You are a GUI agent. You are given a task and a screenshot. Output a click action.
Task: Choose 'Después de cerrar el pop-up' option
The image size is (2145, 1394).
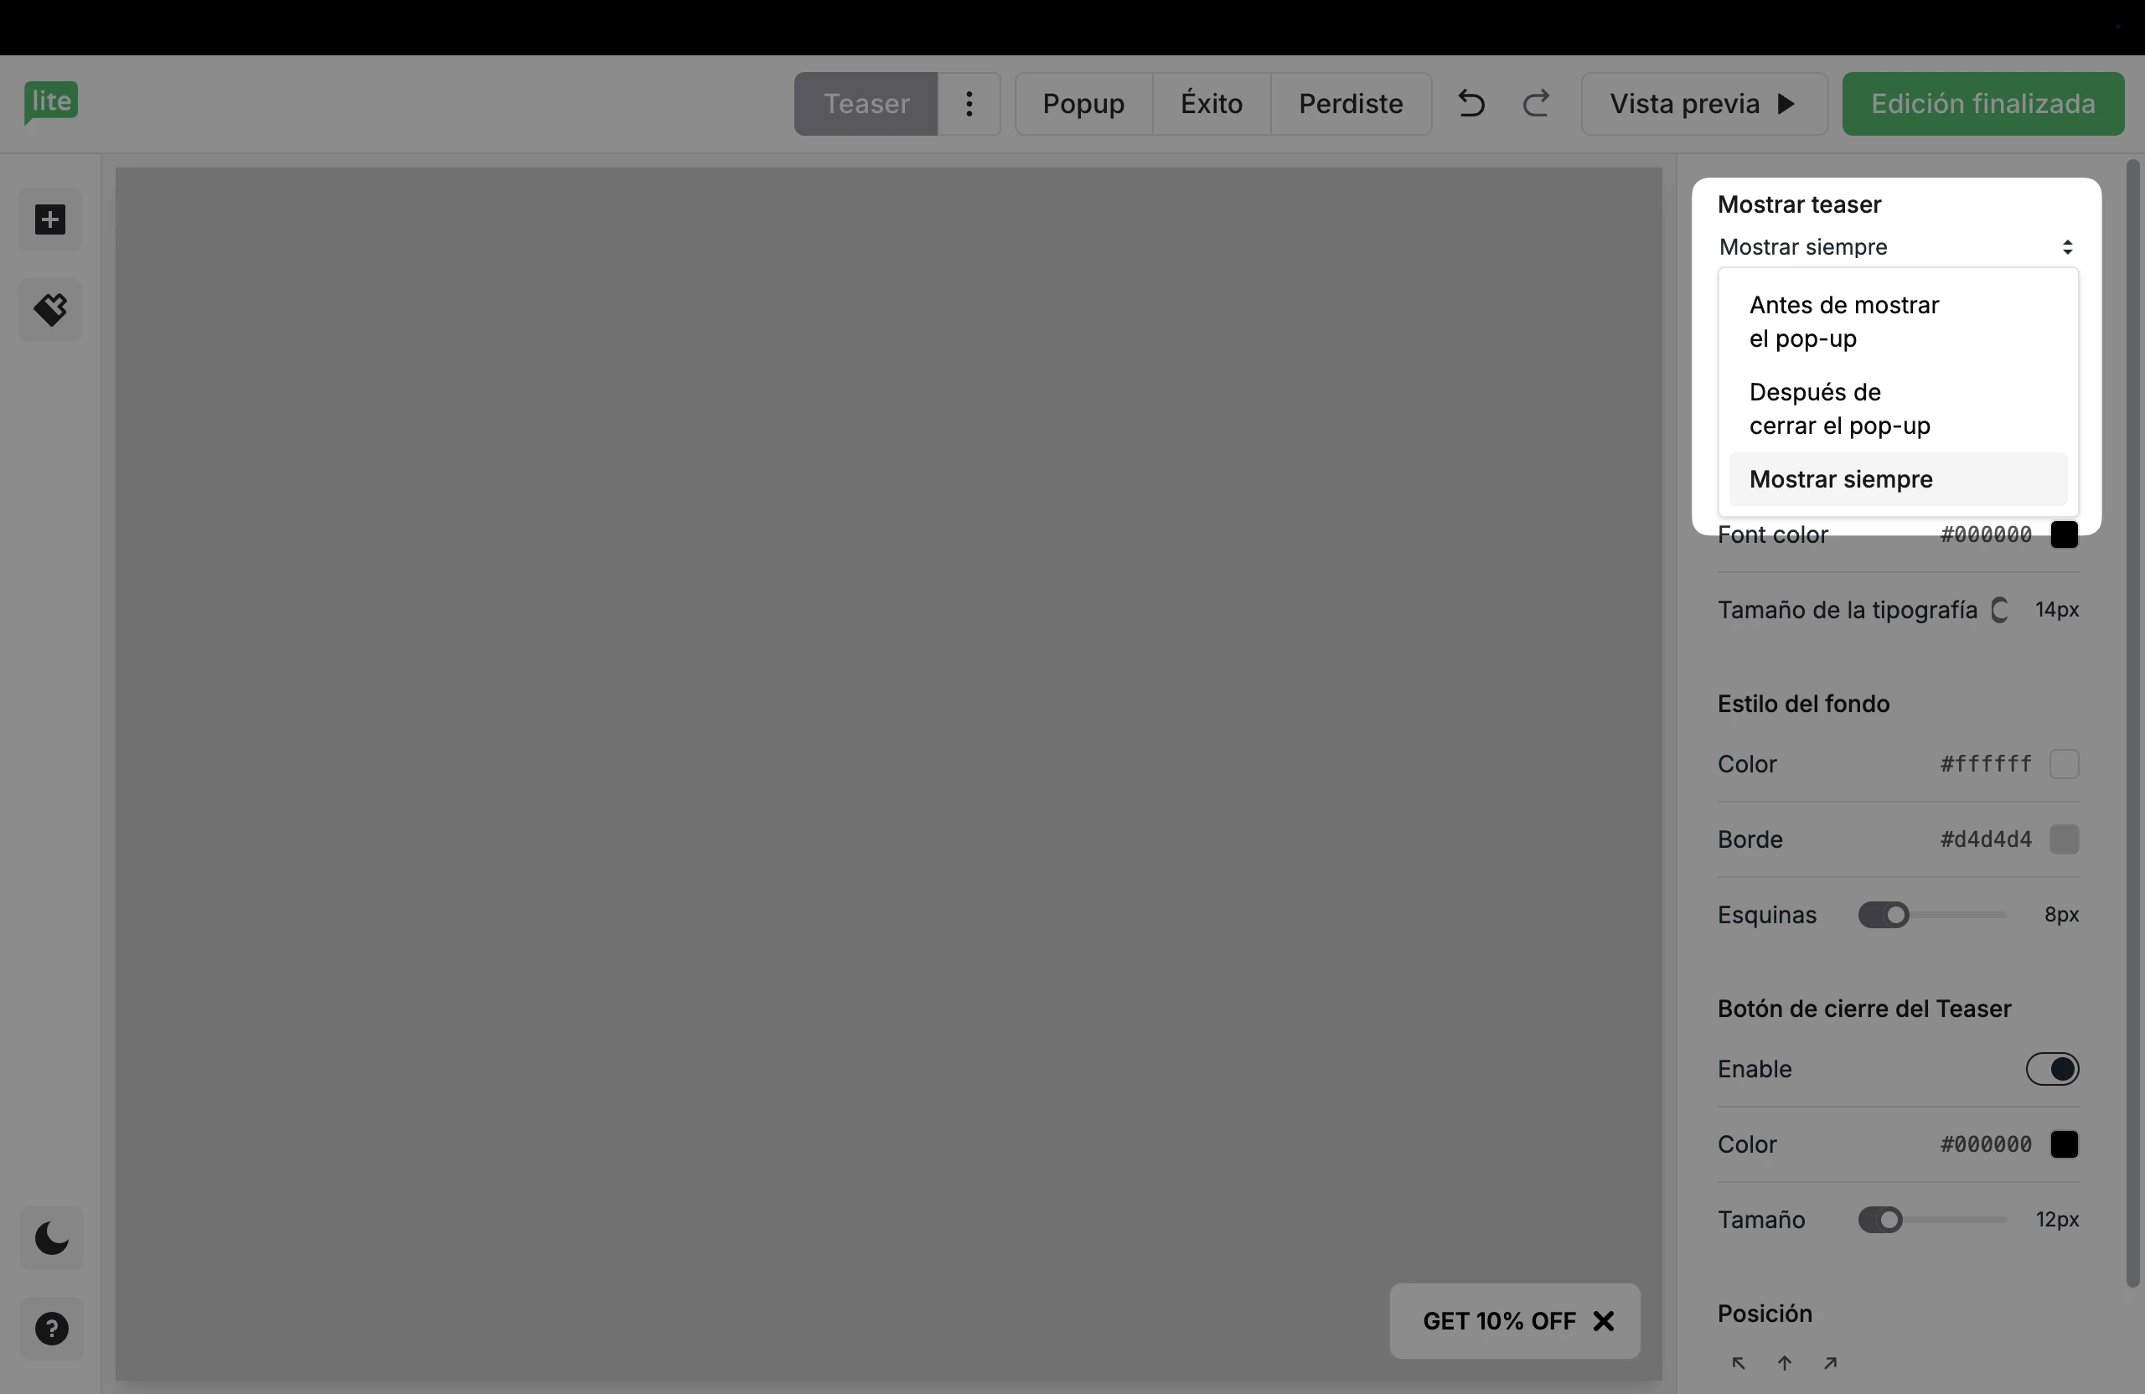point(1838,409)
